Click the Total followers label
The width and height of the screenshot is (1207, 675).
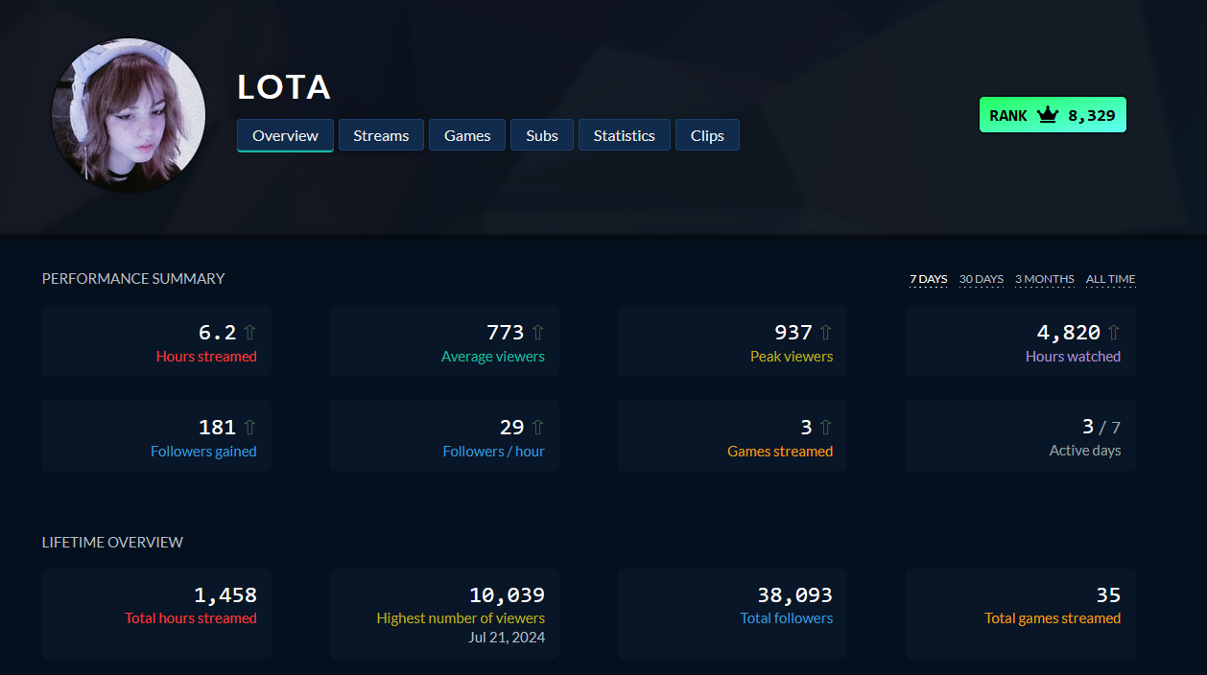(x=787, y=617)
